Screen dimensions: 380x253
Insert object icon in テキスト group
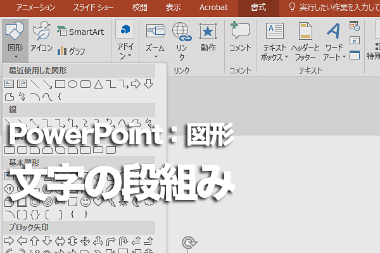tap(355, 55)
